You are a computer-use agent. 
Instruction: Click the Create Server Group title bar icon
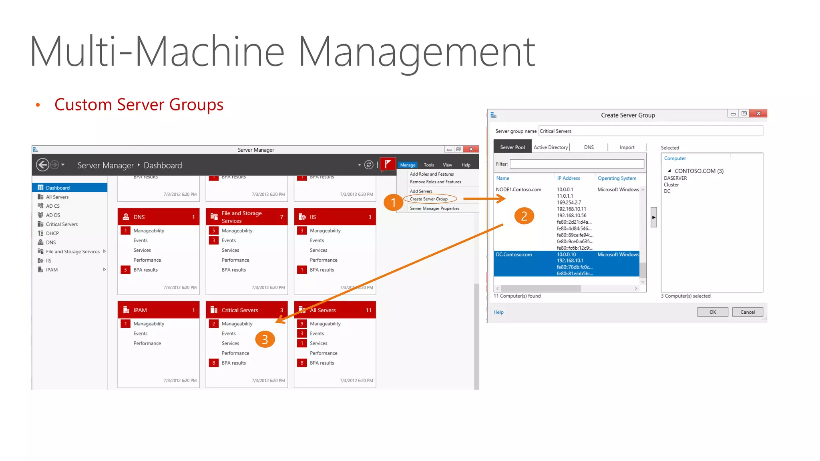pyautogui.click(x=493, y=115)
